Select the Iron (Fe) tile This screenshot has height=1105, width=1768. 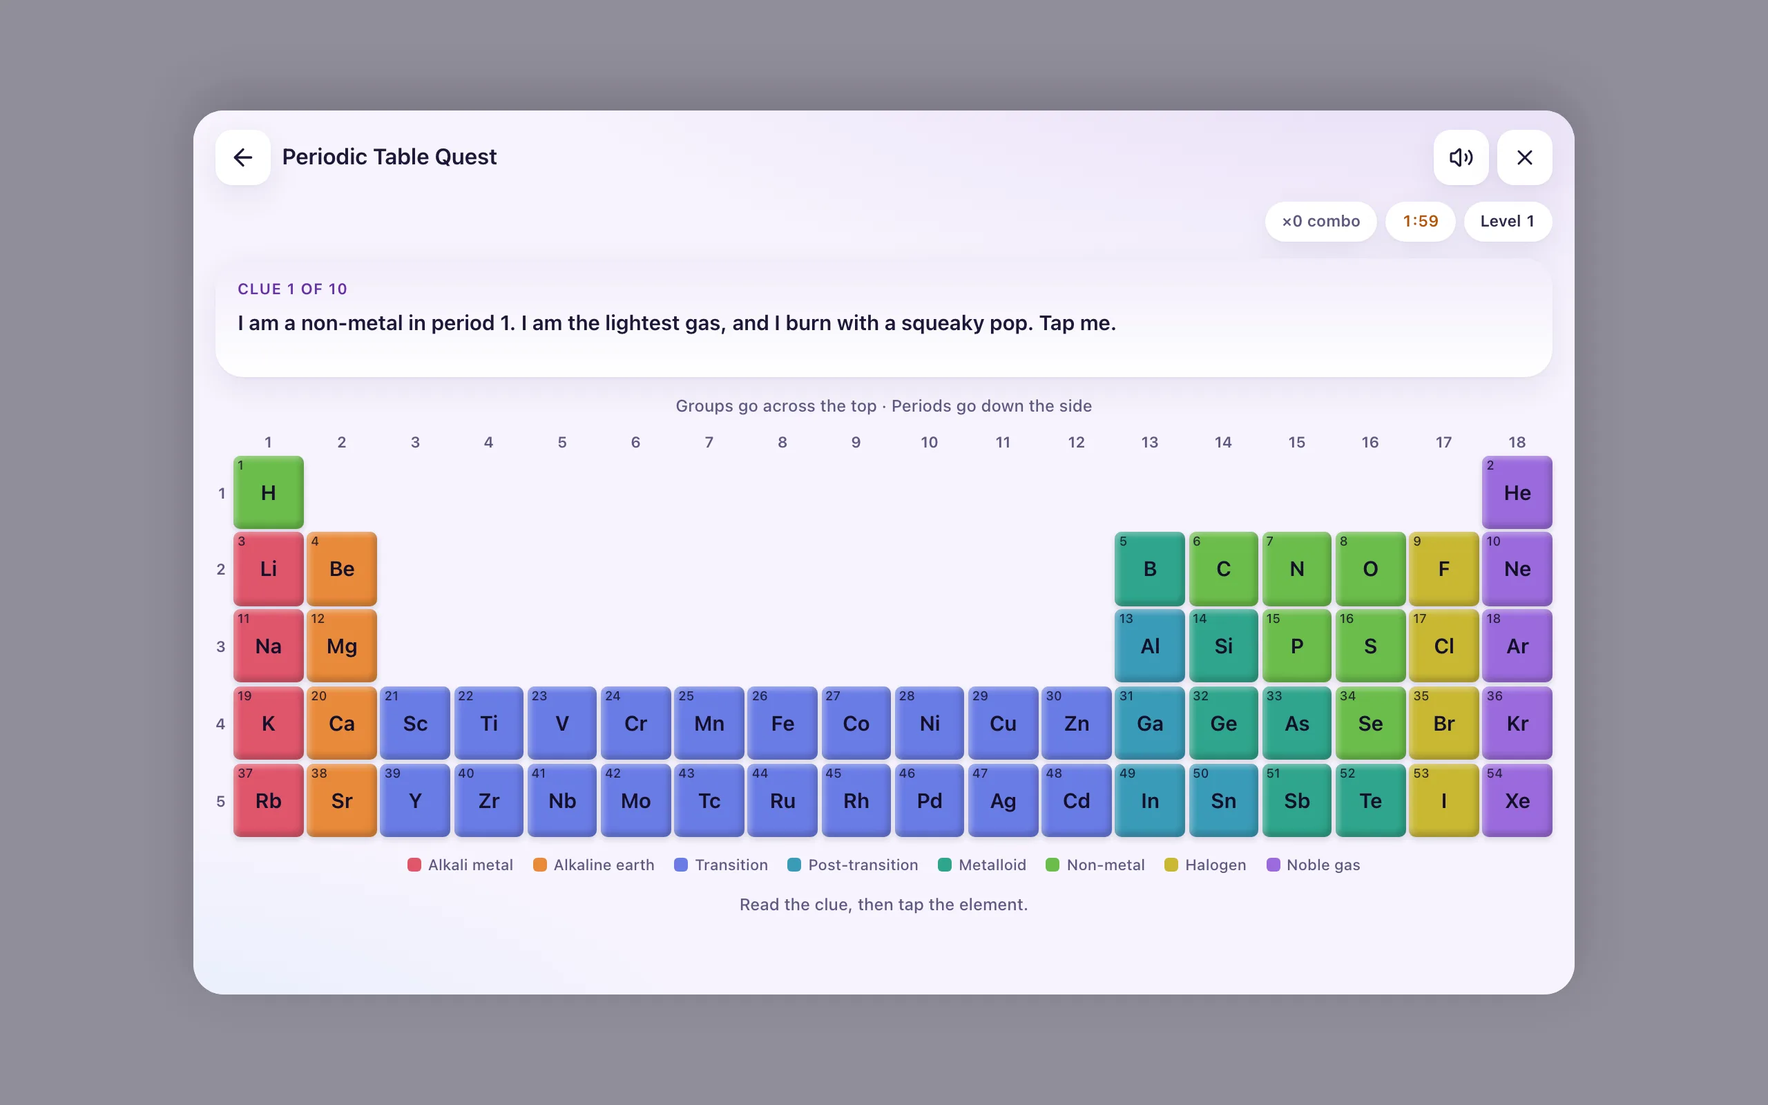782,723
